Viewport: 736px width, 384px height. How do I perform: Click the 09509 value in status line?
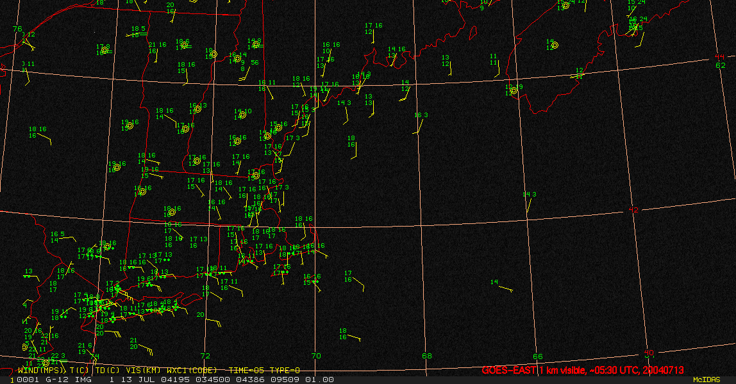(x=286, y=380)
